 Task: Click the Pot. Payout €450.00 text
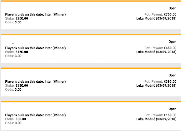[160, 48]
